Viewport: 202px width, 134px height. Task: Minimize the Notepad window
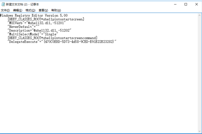coord(175,4)
